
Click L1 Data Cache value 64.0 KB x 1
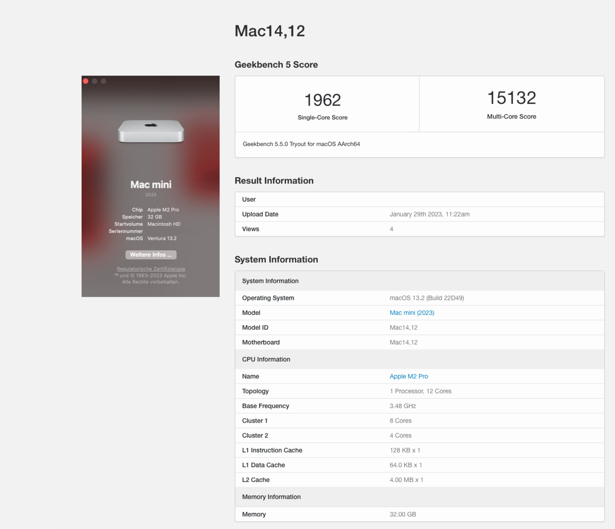click(x=406, y=465)
